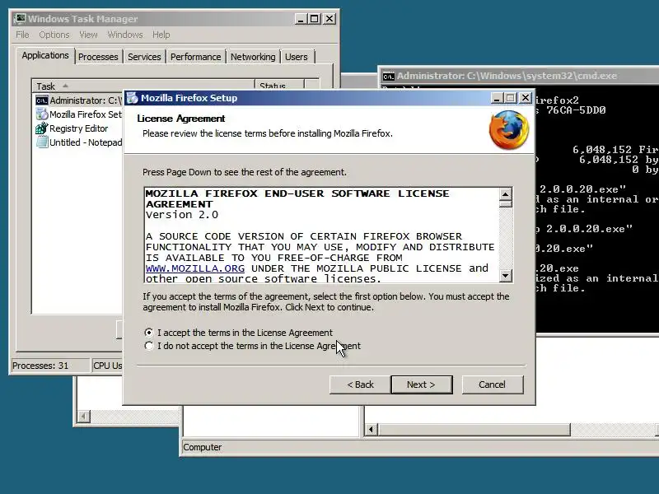Viewport: 659px width, 494px height.
Task: Close the Windows Task Manager window
Action: click(x=329, y=19)
